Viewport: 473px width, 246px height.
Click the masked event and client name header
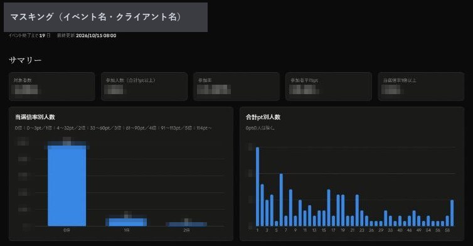point(105,17)
